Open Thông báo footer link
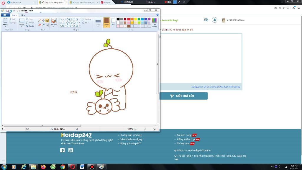This screenshot has height=170, width=302. coord(183,144)
